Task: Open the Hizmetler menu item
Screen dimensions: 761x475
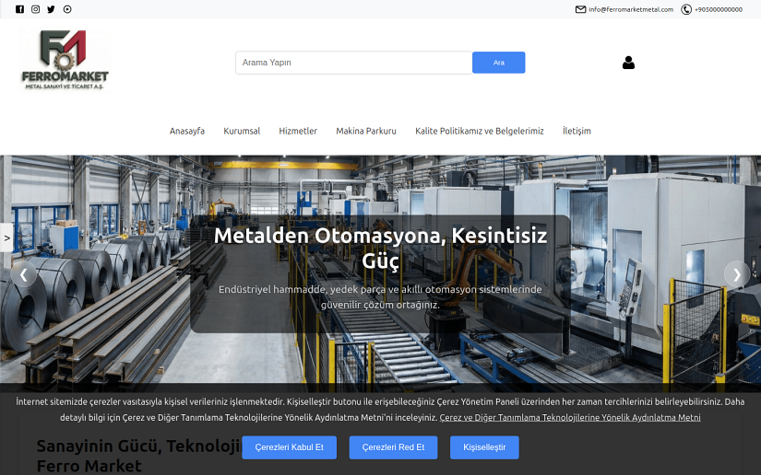Action: click(x=298, y=131)
